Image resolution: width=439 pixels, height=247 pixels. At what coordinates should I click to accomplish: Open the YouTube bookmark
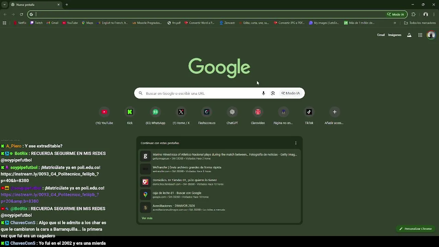(70, 23)
